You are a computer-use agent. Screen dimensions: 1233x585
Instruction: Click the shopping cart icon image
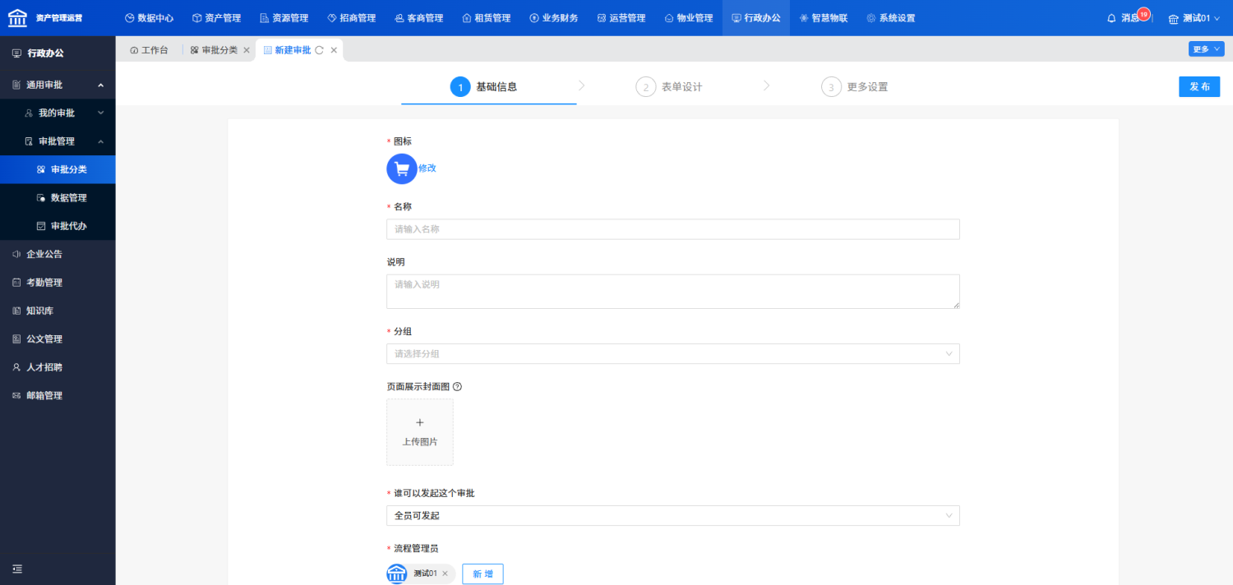[402, 168]
